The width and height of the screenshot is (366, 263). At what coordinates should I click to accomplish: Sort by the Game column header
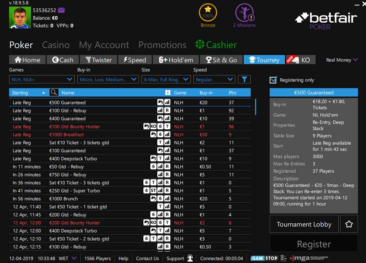[180, 93]
